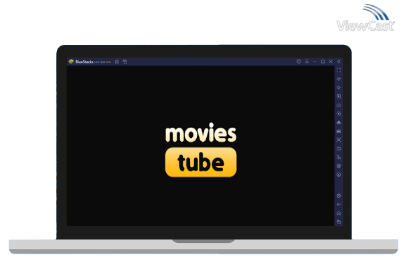Open the multi-instance manager cube icon
This screenshot has width=403, height=277.
pyautogui.click(x=339, y=166)
